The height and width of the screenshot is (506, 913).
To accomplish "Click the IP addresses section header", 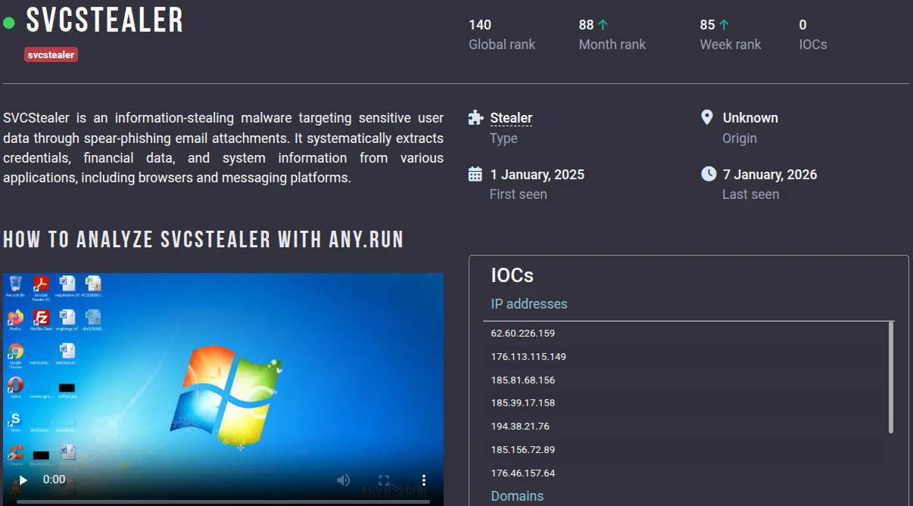I will [x=529, y=304].
